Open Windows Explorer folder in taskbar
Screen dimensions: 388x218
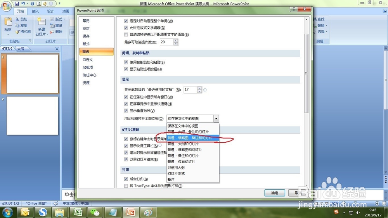point(60,212)
